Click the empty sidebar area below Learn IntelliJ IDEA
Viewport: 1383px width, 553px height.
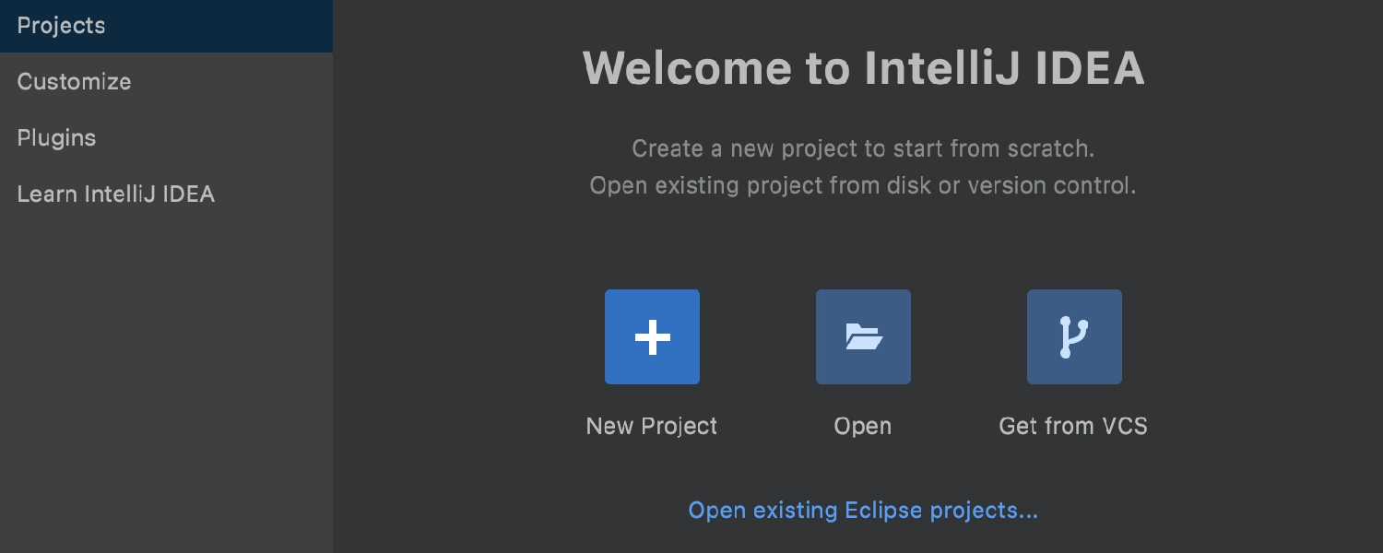tap(166, 387)
